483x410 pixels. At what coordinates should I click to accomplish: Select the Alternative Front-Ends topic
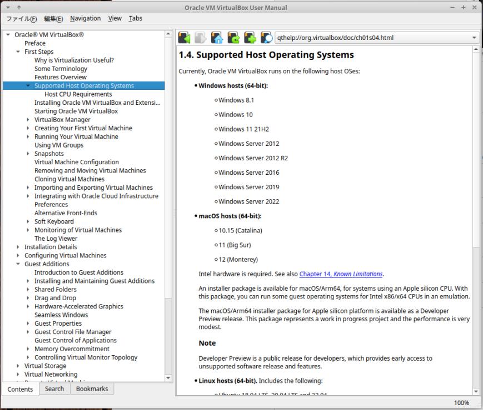tap(66, 213)
